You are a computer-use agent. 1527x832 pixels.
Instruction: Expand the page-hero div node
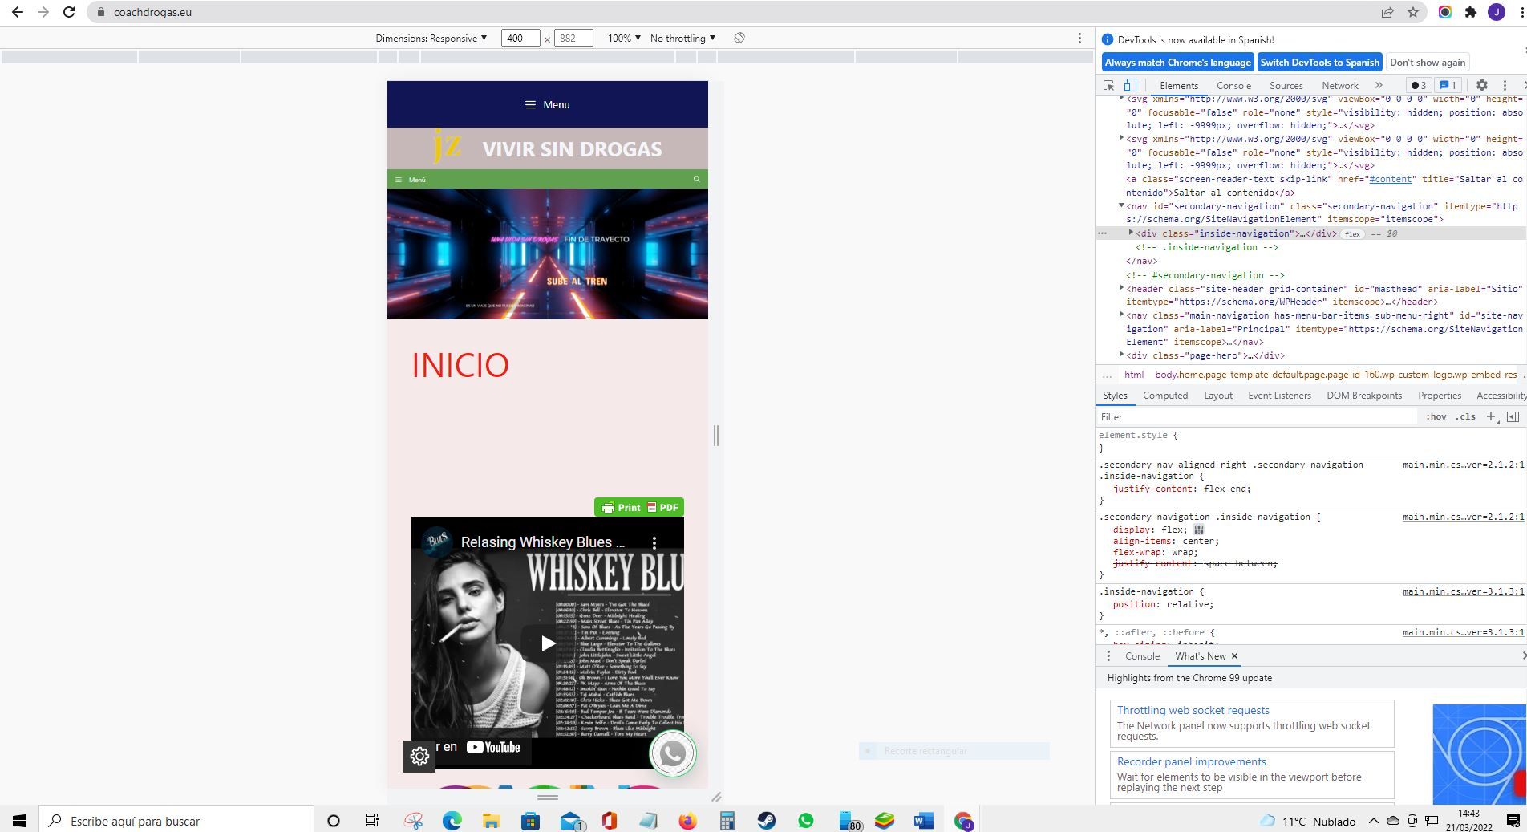1121,355
